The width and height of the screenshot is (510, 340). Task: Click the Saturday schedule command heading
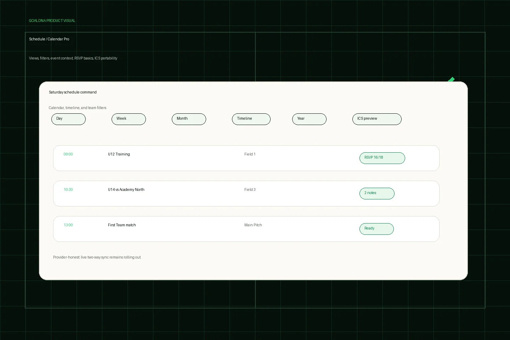click(x=73, y=92)
